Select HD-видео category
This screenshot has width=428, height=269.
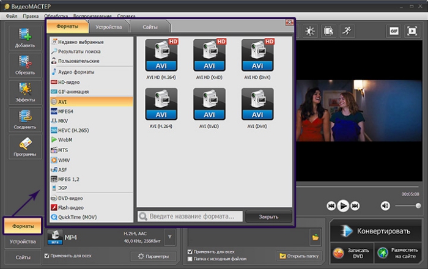(92, 82)
